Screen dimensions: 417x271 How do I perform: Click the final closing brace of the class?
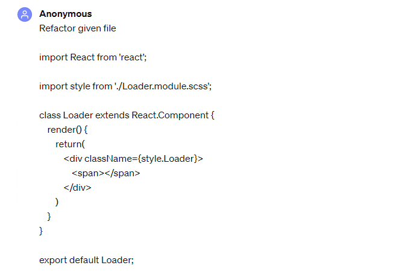41,231
